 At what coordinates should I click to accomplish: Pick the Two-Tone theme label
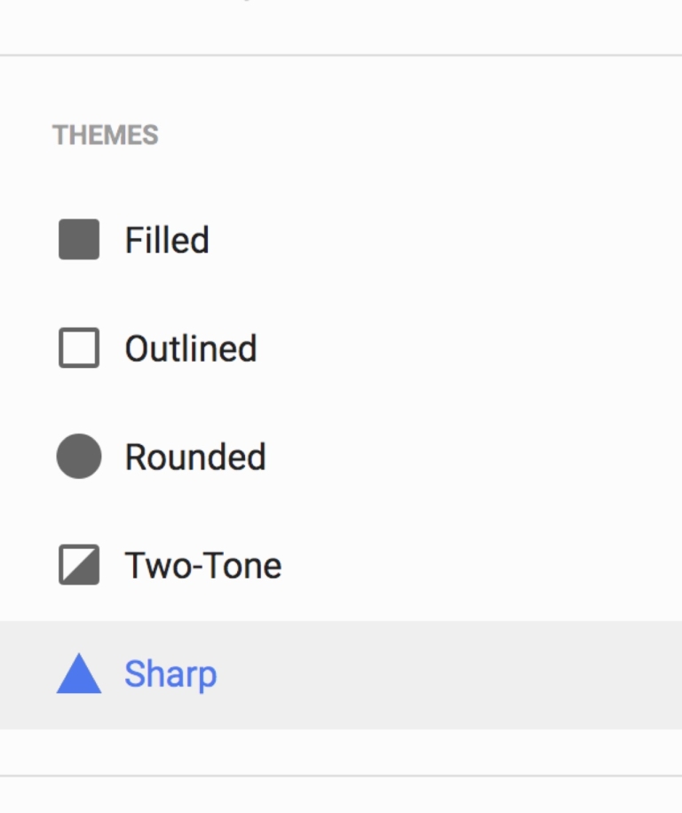(x=202, y=565)
